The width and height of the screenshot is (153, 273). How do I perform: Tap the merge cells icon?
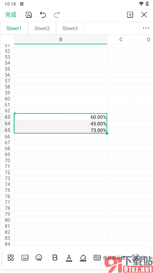coord(97,257)
